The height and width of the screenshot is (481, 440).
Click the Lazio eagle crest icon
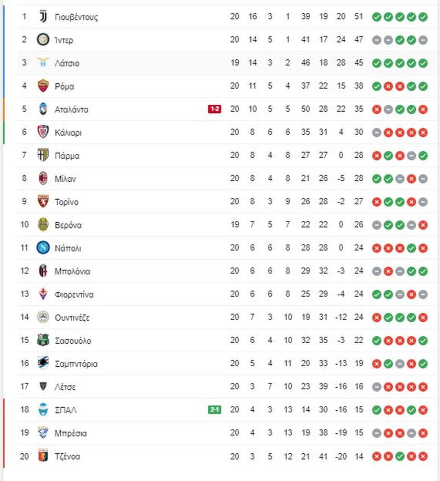pos(43,62)
